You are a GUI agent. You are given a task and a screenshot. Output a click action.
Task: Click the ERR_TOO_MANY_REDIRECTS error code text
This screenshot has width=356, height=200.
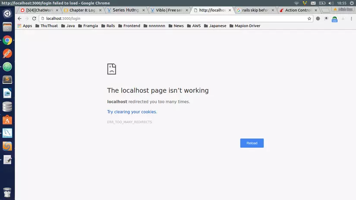coord(129,122)
